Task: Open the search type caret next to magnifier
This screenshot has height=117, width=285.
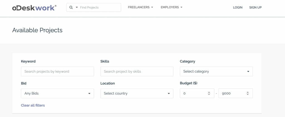Action: [x=77, y=7]
